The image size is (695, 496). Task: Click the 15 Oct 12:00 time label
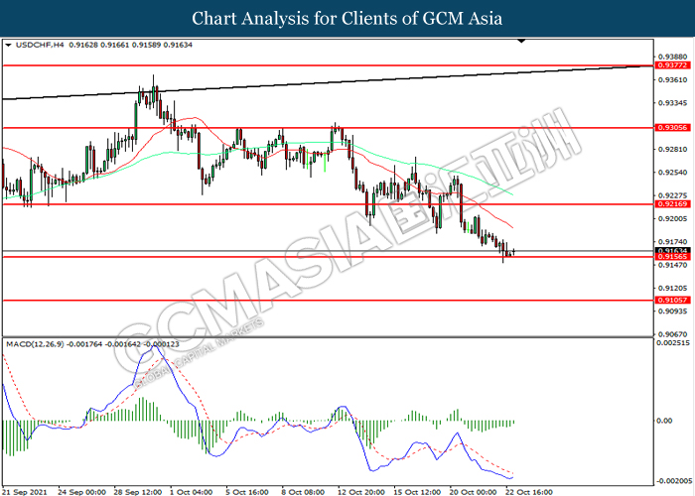click(x=418, y=492)
